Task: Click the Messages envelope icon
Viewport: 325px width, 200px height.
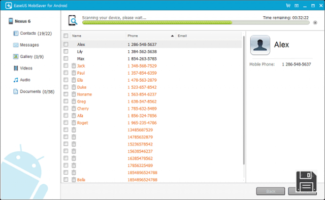Action: tap(16, 45)
